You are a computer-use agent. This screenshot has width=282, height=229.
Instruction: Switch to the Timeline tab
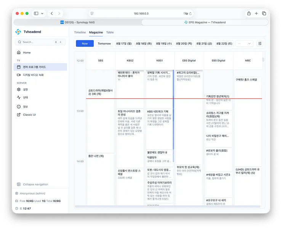pyautogui.click(x=80, y=32)
